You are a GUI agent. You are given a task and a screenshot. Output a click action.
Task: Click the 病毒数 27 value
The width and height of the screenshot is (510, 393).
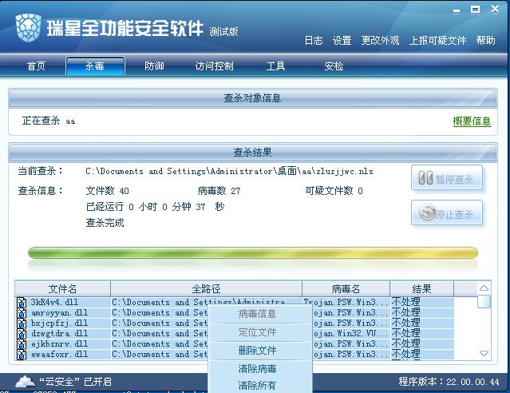point(219,191)
